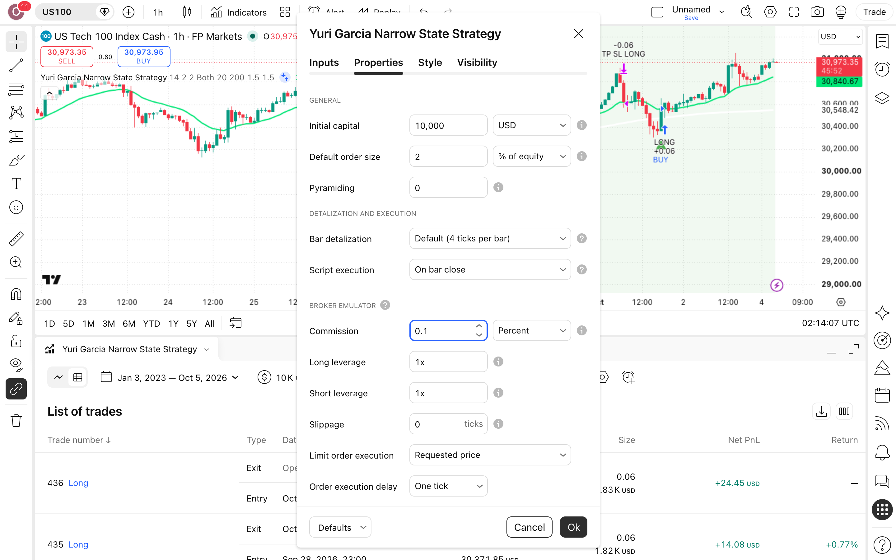
Task: Confirm settings with the Ok button
Action: (x=573, y=527)
